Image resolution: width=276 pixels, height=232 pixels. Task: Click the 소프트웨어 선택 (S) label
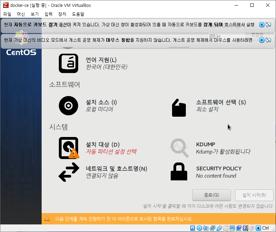pos(221,102)
